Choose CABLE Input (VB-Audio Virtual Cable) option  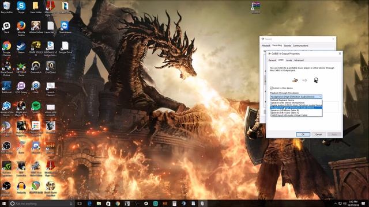pyautogui.click(x=296, y=115)
